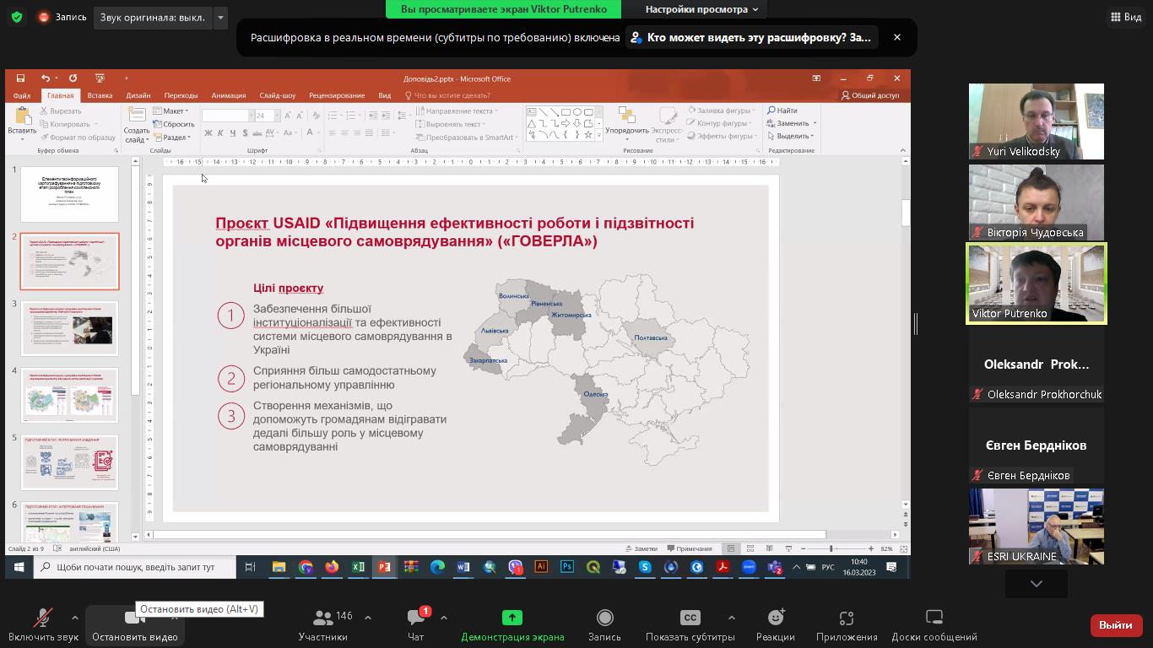
Task: Leave the meeting with Выйти
Action: (1116, 625)
